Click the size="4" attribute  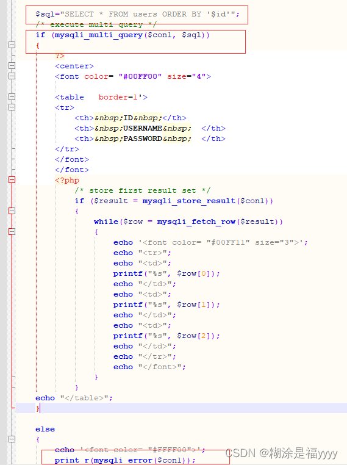tap(187, 76)
